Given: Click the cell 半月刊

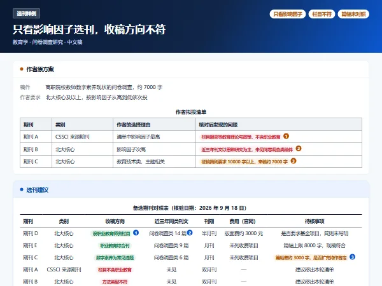Looking at the screenshot, I should click(209, 233).
